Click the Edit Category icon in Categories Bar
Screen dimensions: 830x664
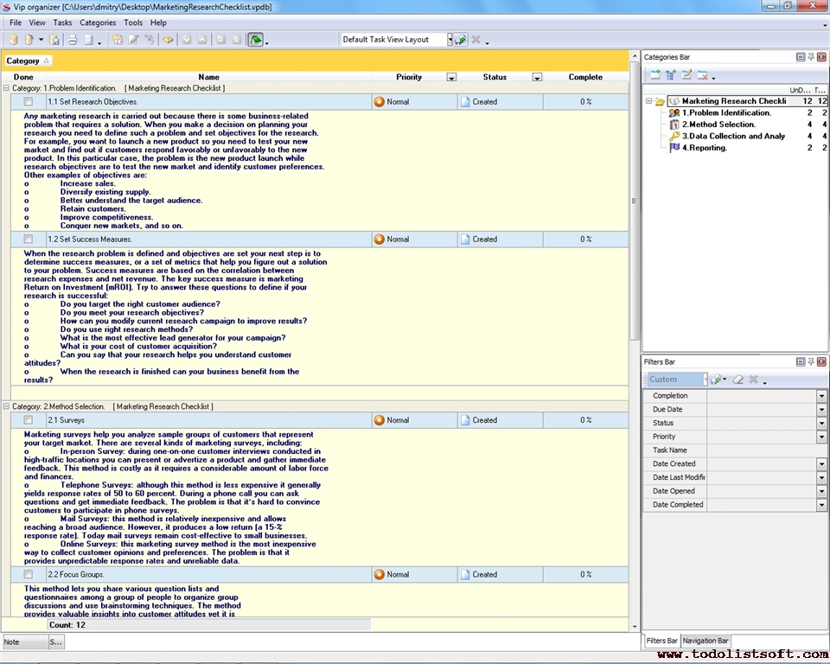pos(686,75)
